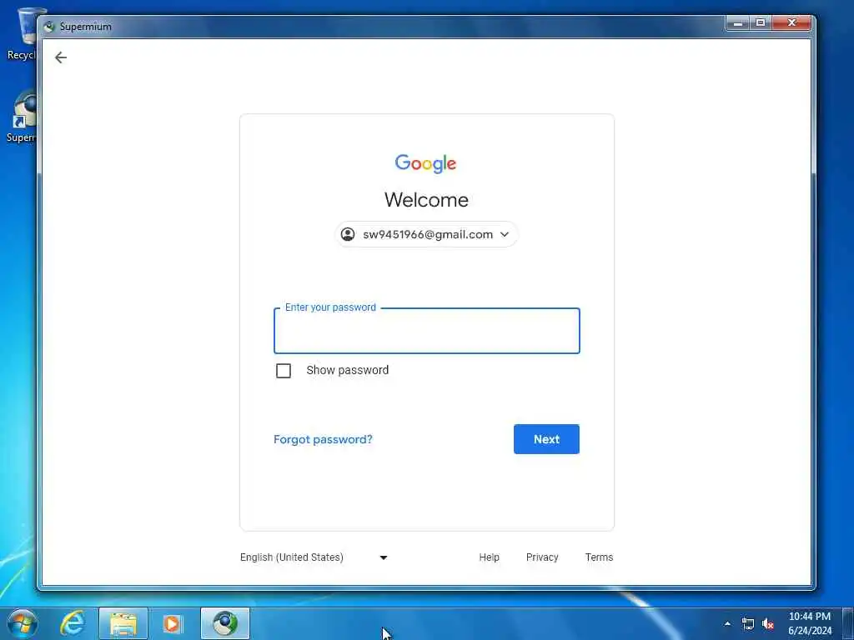
Task: Select the Supermium taskbar button
Action: pos(225,623)
